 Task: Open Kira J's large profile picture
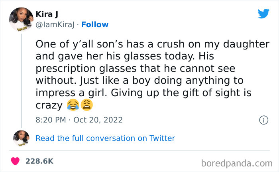[21, 19]
